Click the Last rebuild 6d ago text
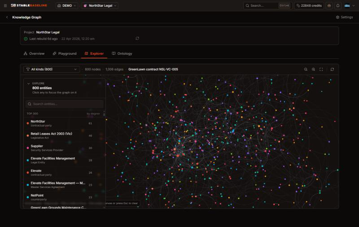The height and width of the screenshot is (227, 359). 44,39
